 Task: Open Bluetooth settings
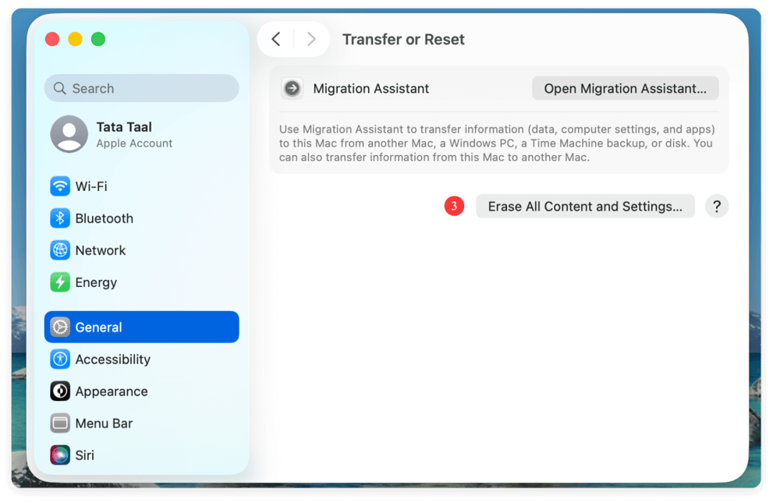[x=104, y=218]
